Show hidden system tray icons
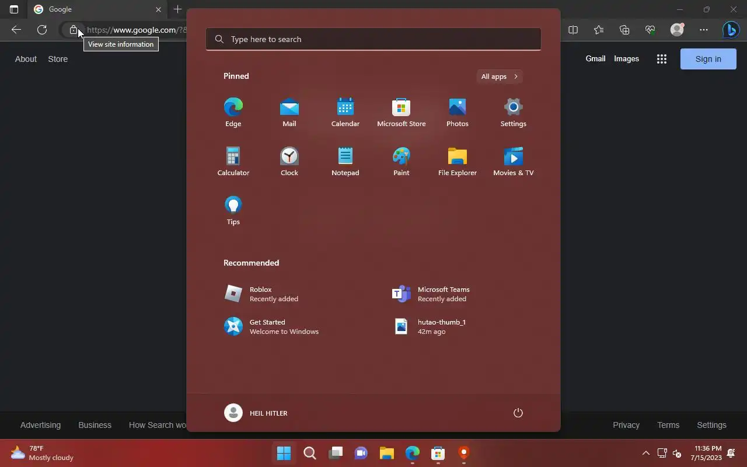This screenshot has height=467, width=747. point(645,453)
